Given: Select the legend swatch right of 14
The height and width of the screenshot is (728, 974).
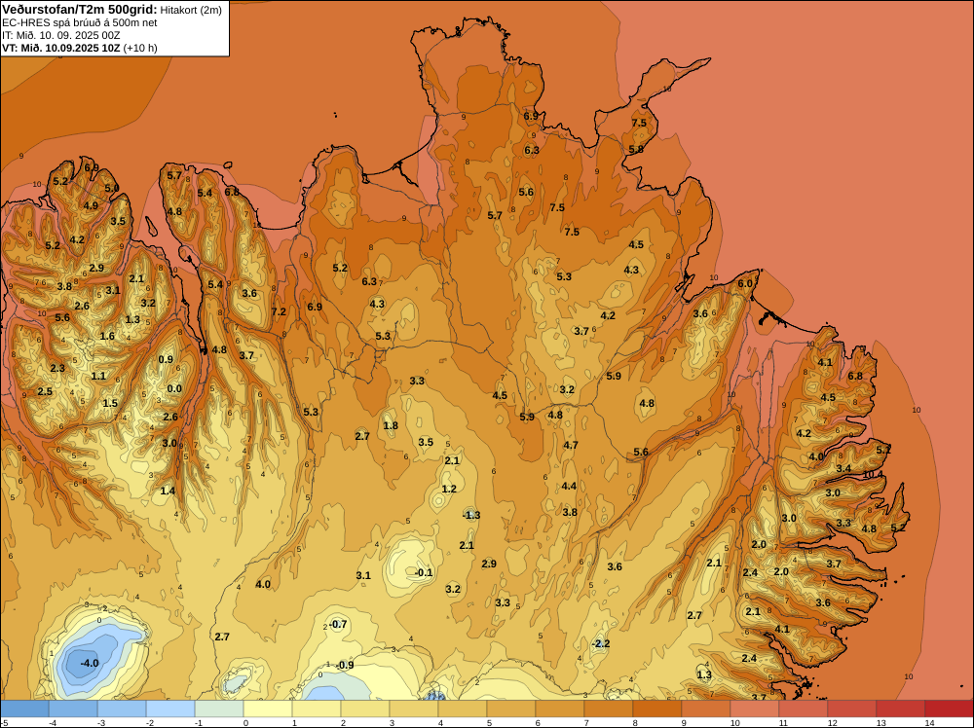Looking at the screenshot, I should coord(949,709).
